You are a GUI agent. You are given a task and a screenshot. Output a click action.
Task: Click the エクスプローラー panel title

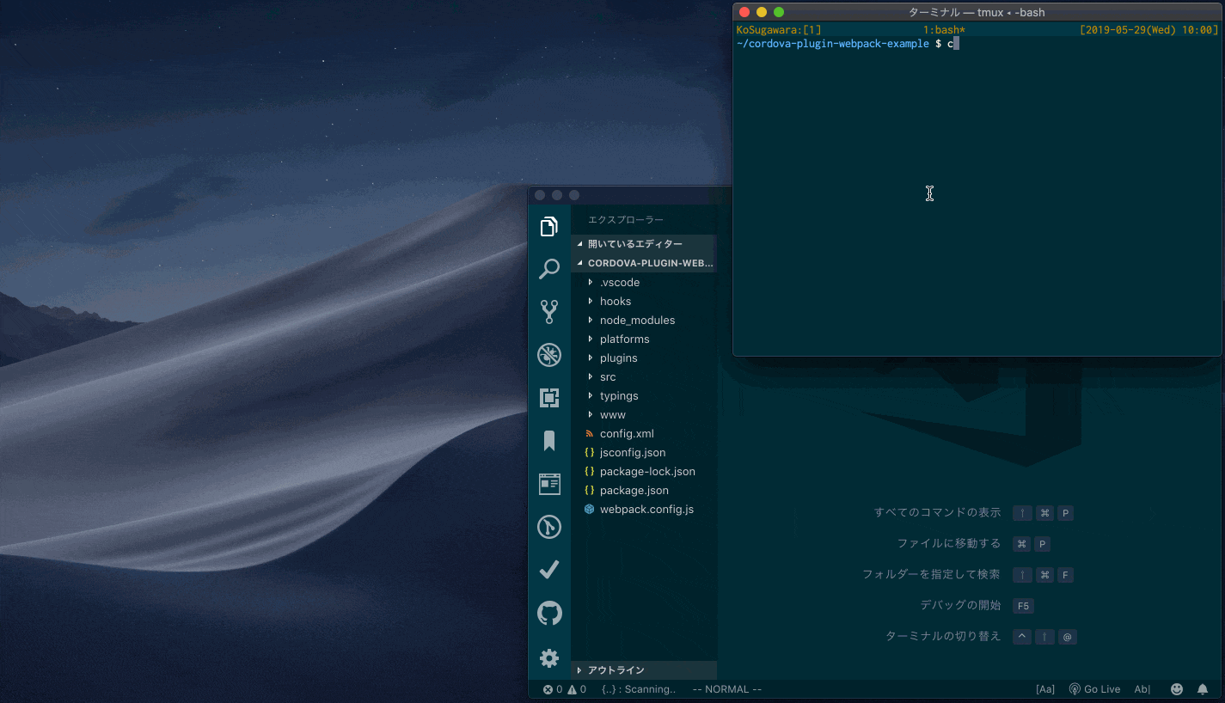pos(626,220)
